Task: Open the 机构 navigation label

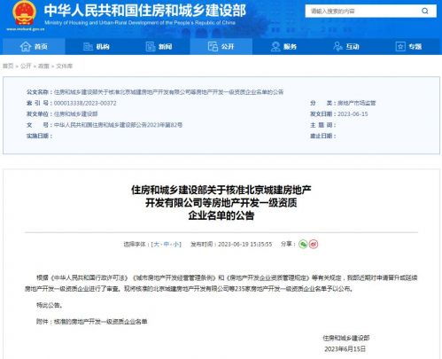Action: 103,46
